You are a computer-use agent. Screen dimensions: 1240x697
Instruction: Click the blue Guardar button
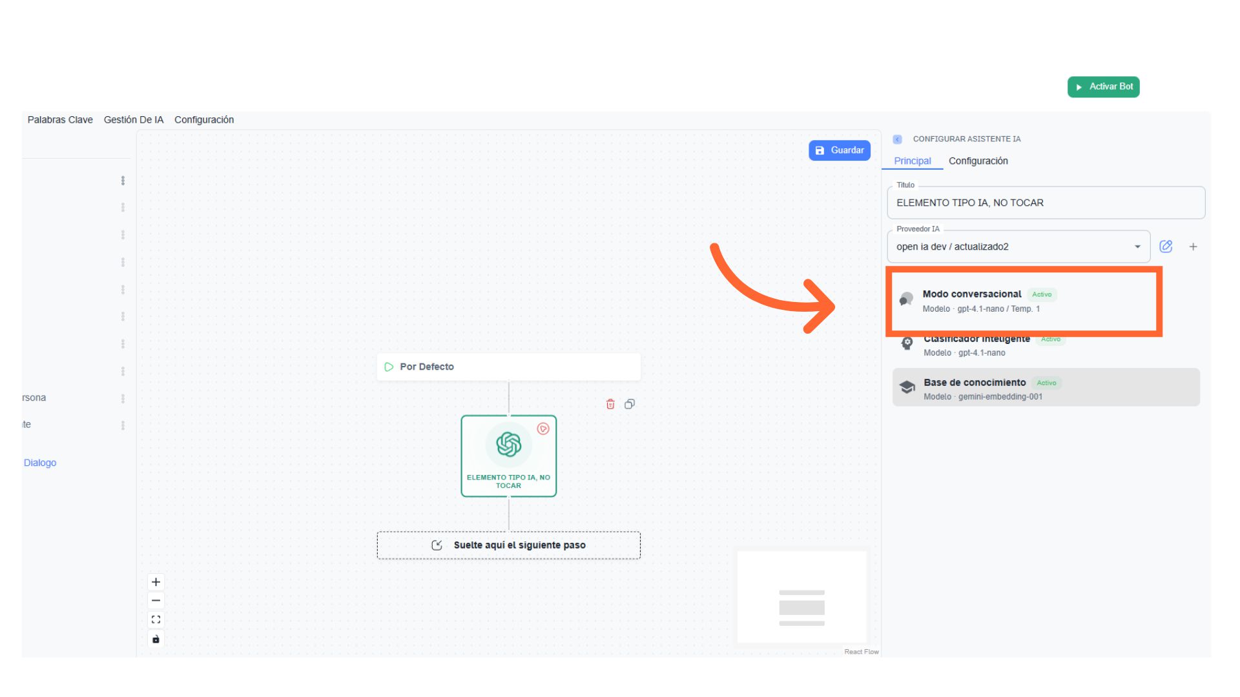[x=839, y=150]
